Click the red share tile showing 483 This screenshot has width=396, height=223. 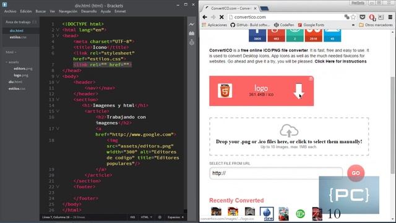click(276, 35)
